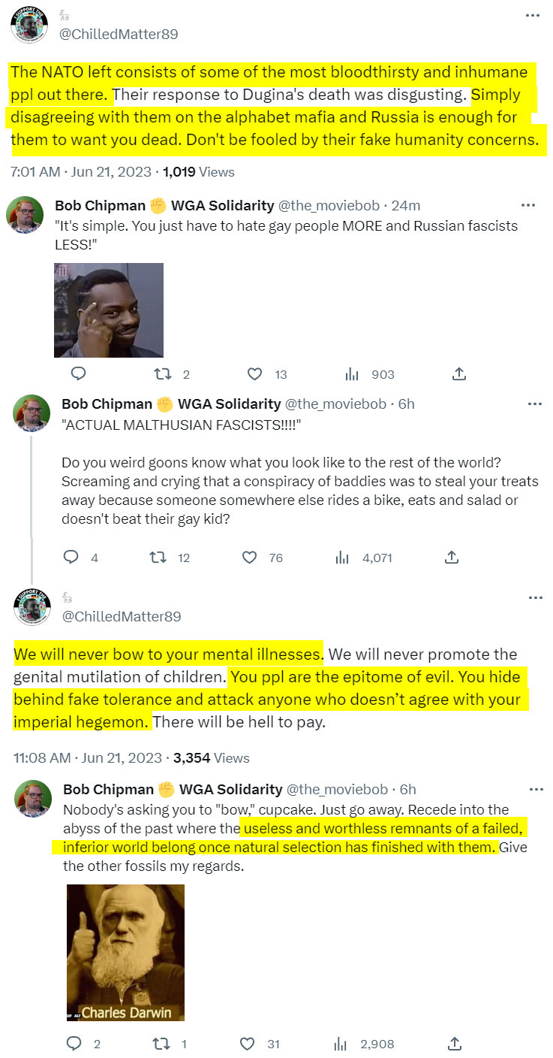Like the tweet with 13 likes
This screenshot has height=1058, width=553.
click(255, 373)
